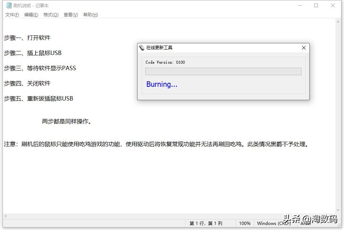The width and height of the screenshot is (344, 230).
Task: Open the 查看(V) menu
Action: pos(71,15)
